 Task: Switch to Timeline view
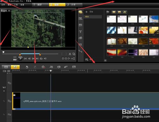15,67
